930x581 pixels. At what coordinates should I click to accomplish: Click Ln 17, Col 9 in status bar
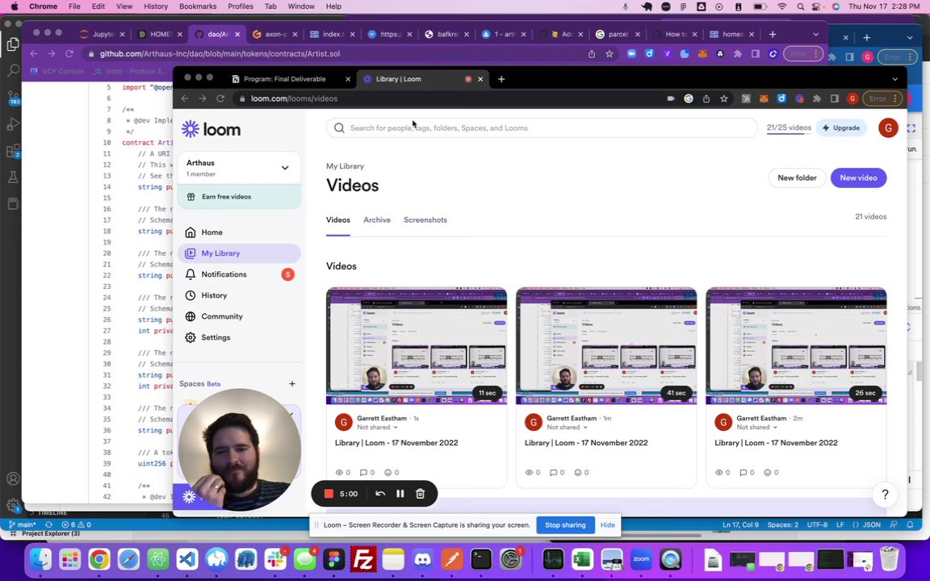pyautogui.click(x=740, y=525)
